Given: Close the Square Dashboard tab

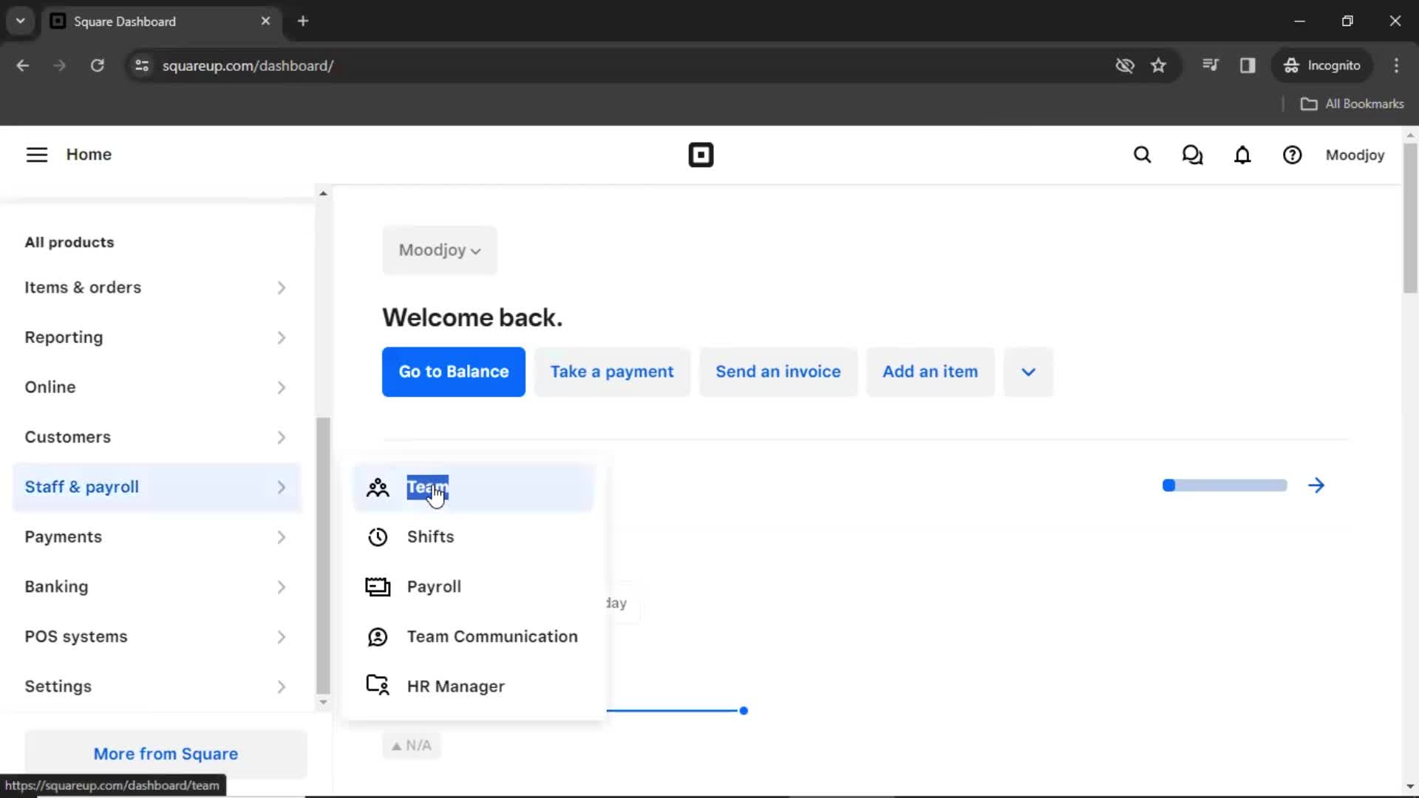Looking at the screenshot, I should [x=265, y=21].
